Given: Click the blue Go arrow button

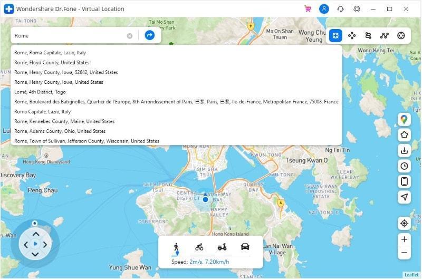Looking at the screenshot, I should [150, 35].
